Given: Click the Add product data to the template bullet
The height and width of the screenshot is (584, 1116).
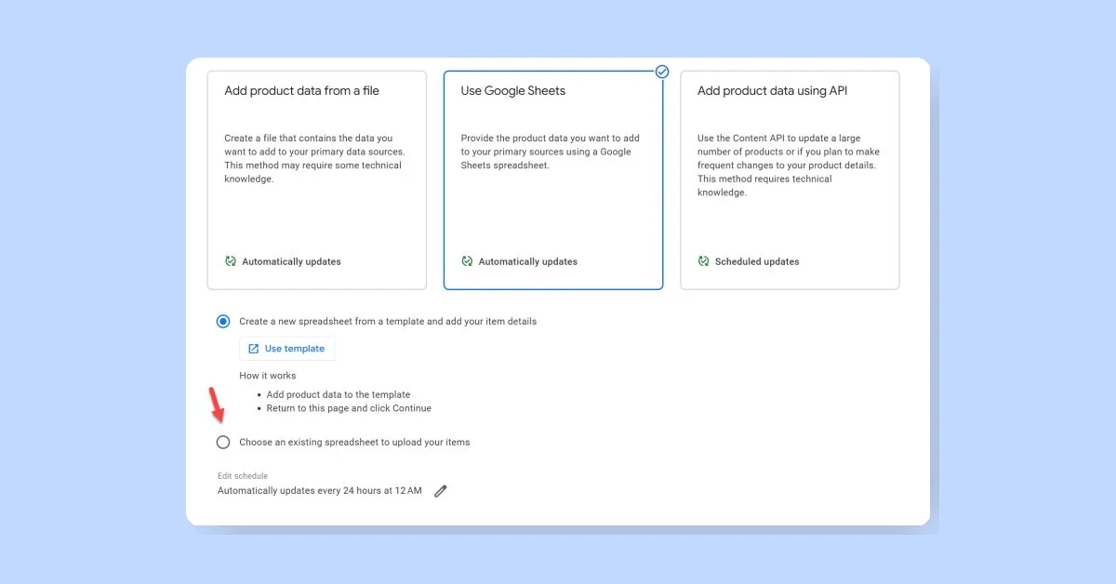Looking at the screenshot, I should pos(339,394).
